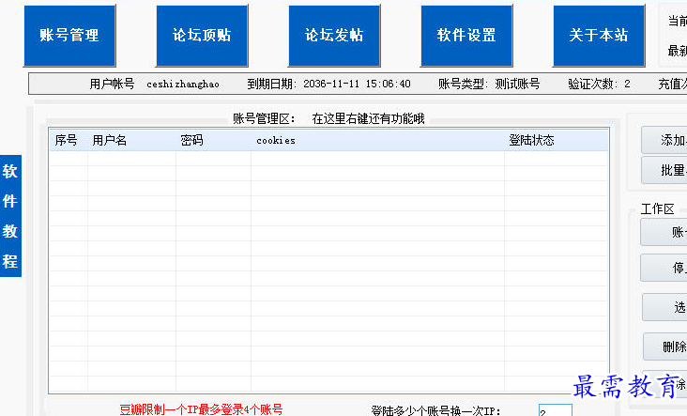The width and height of the screenshot is (687, 416).
Task: Open the 论坛发帖 page
Action: point(334,36)
